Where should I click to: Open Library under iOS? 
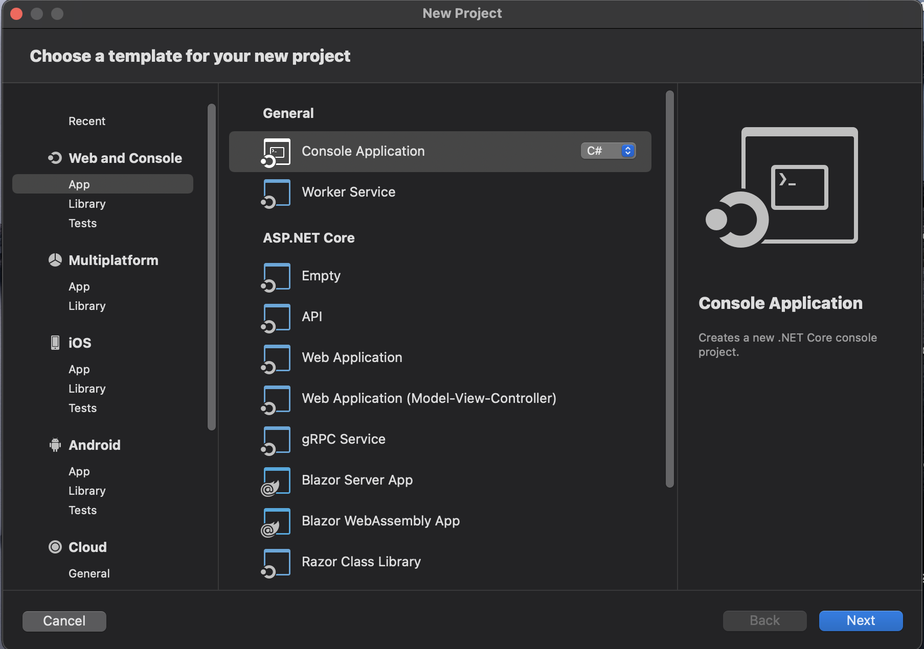click(87, 388)
